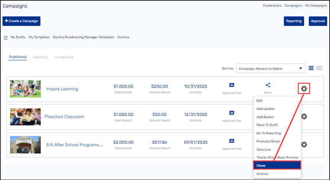Image resolution: width=330 pixels, height=180 pixels.
Task: Choose Move To Draft menu option
Action: [267, 125]
